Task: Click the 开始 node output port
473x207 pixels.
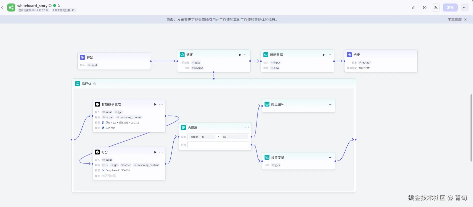Action: pyautogui.click(x=151, y=61)
